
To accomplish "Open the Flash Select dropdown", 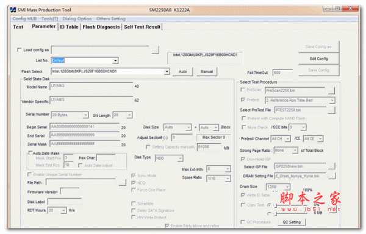I will click(167, 71).
